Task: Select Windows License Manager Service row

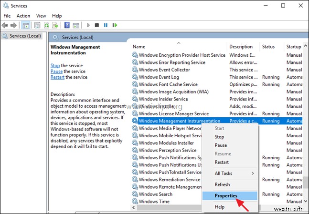Action: click(217, 113)
